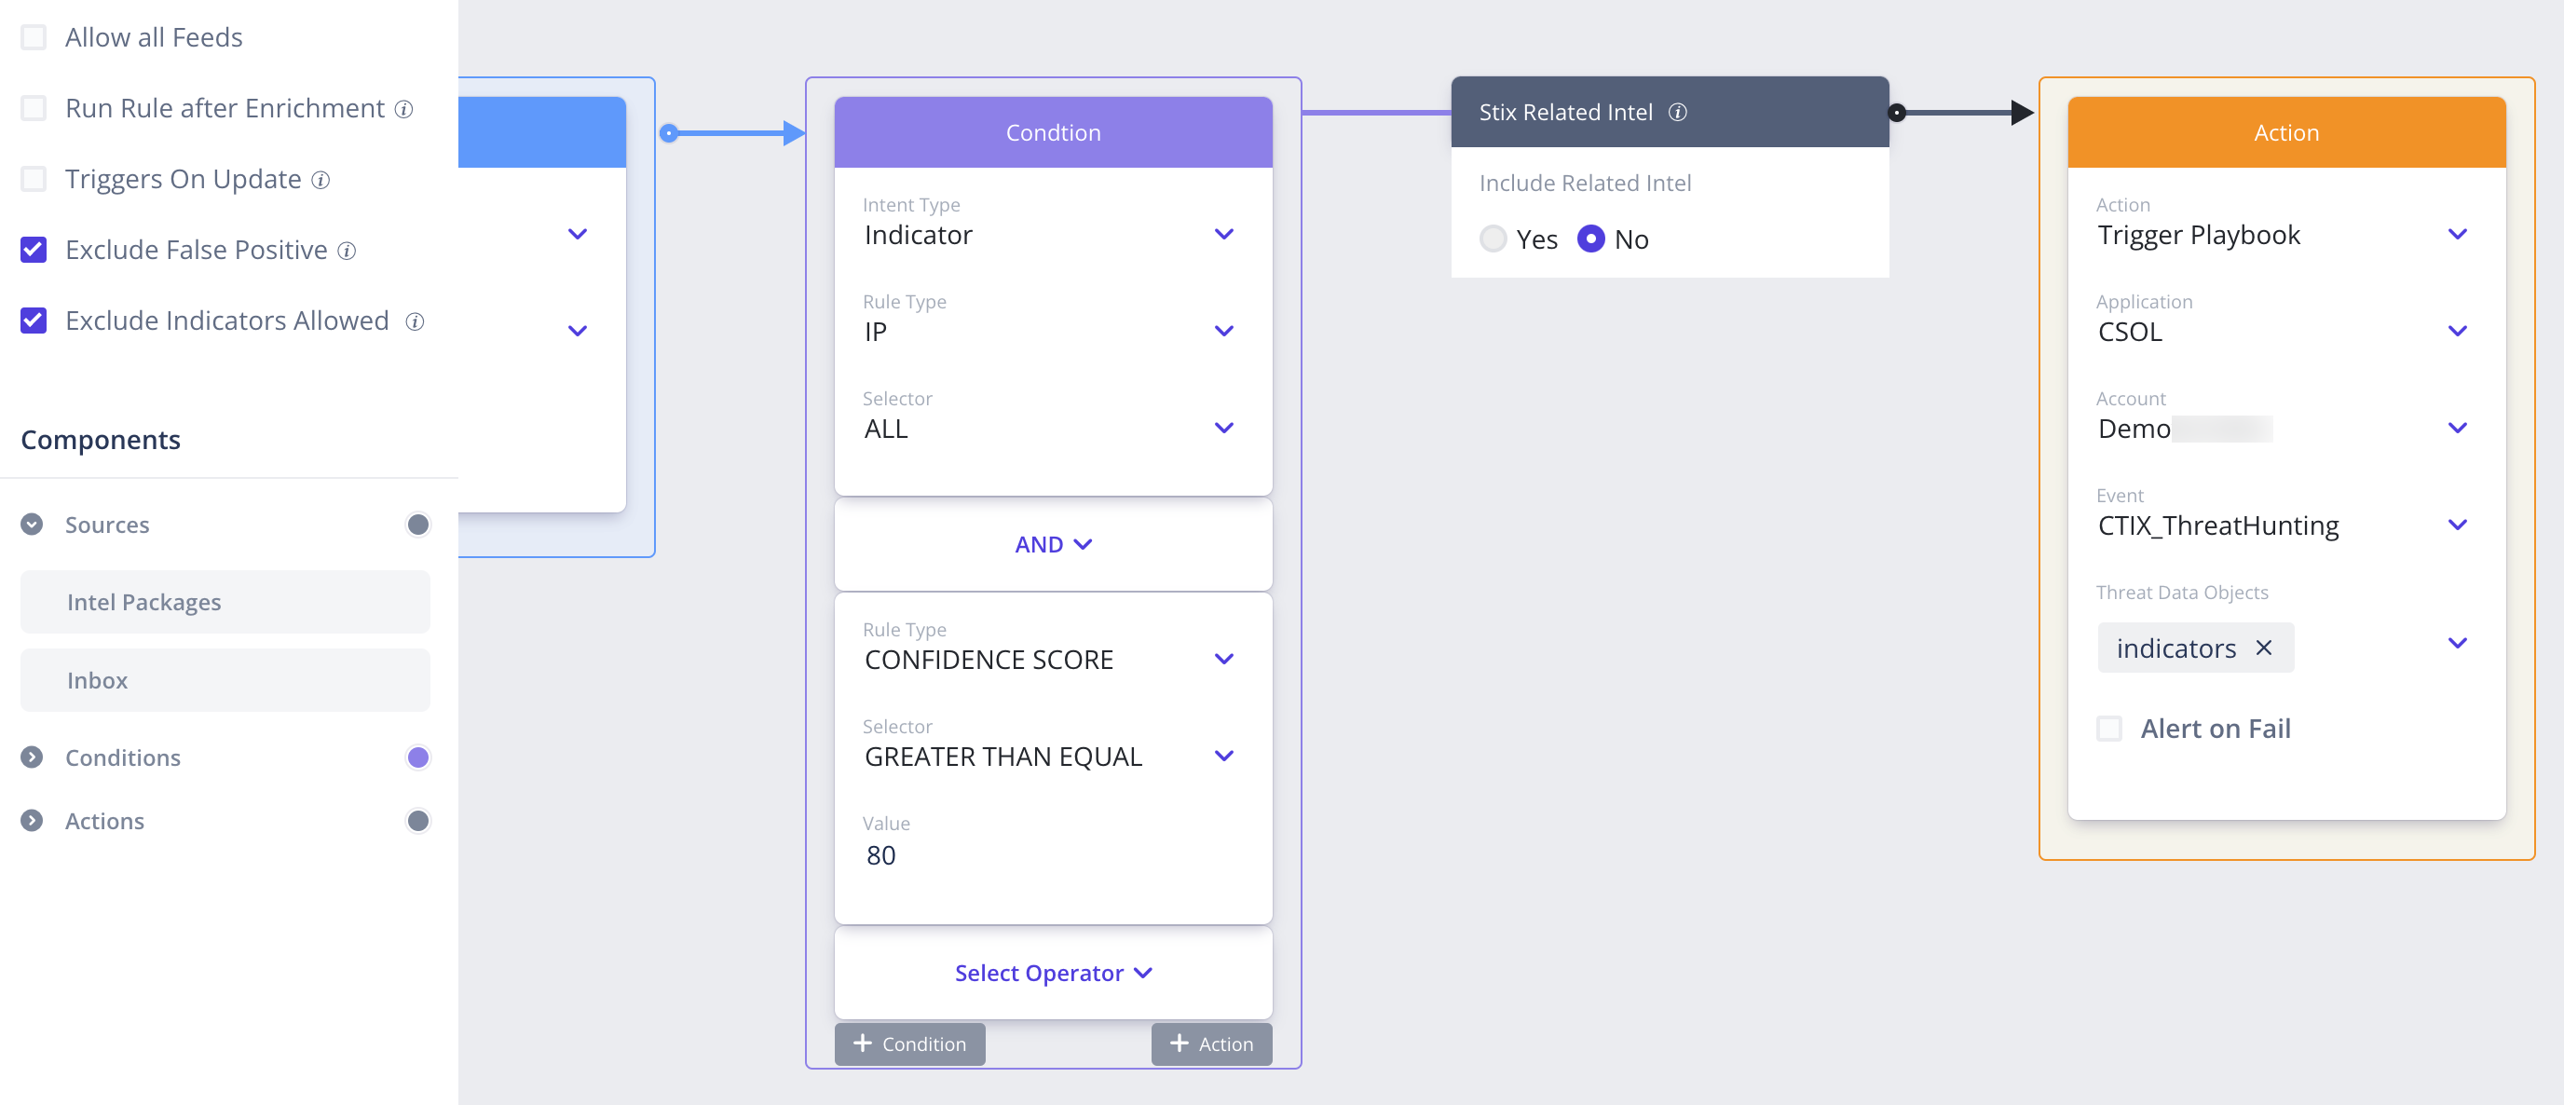Select Intel Packages source component
The image size is (2564, 1105).
coord(225,602)
